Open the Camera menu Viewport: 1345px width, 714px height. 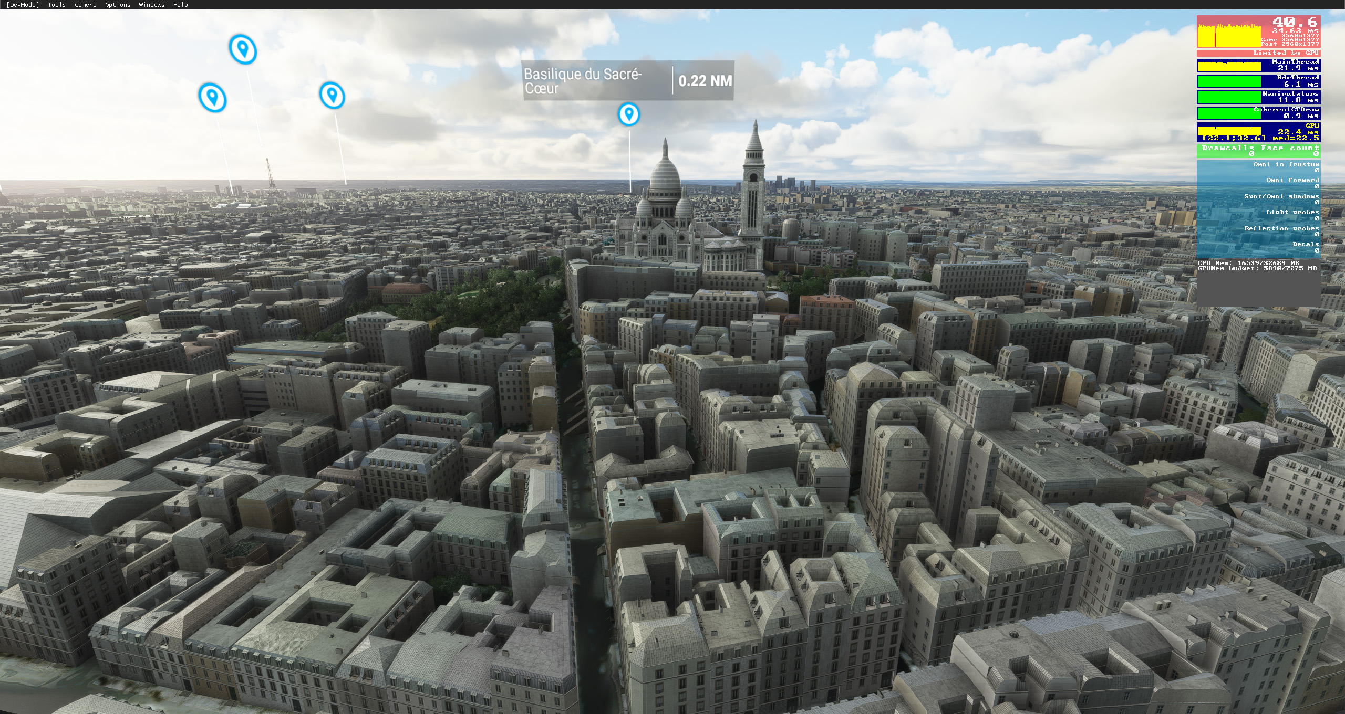point(85,5)
